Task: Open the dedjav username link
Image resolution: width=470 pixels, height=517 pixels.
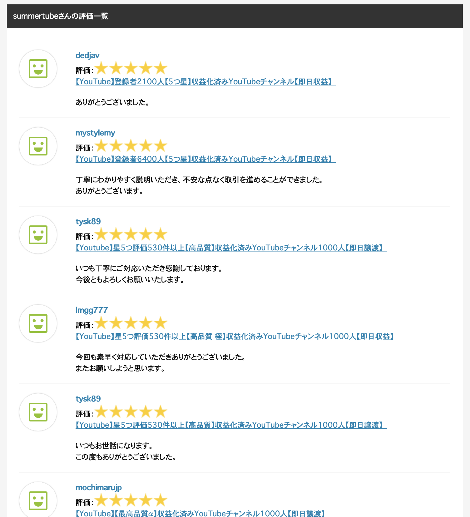Action: [x=87, y=55]
